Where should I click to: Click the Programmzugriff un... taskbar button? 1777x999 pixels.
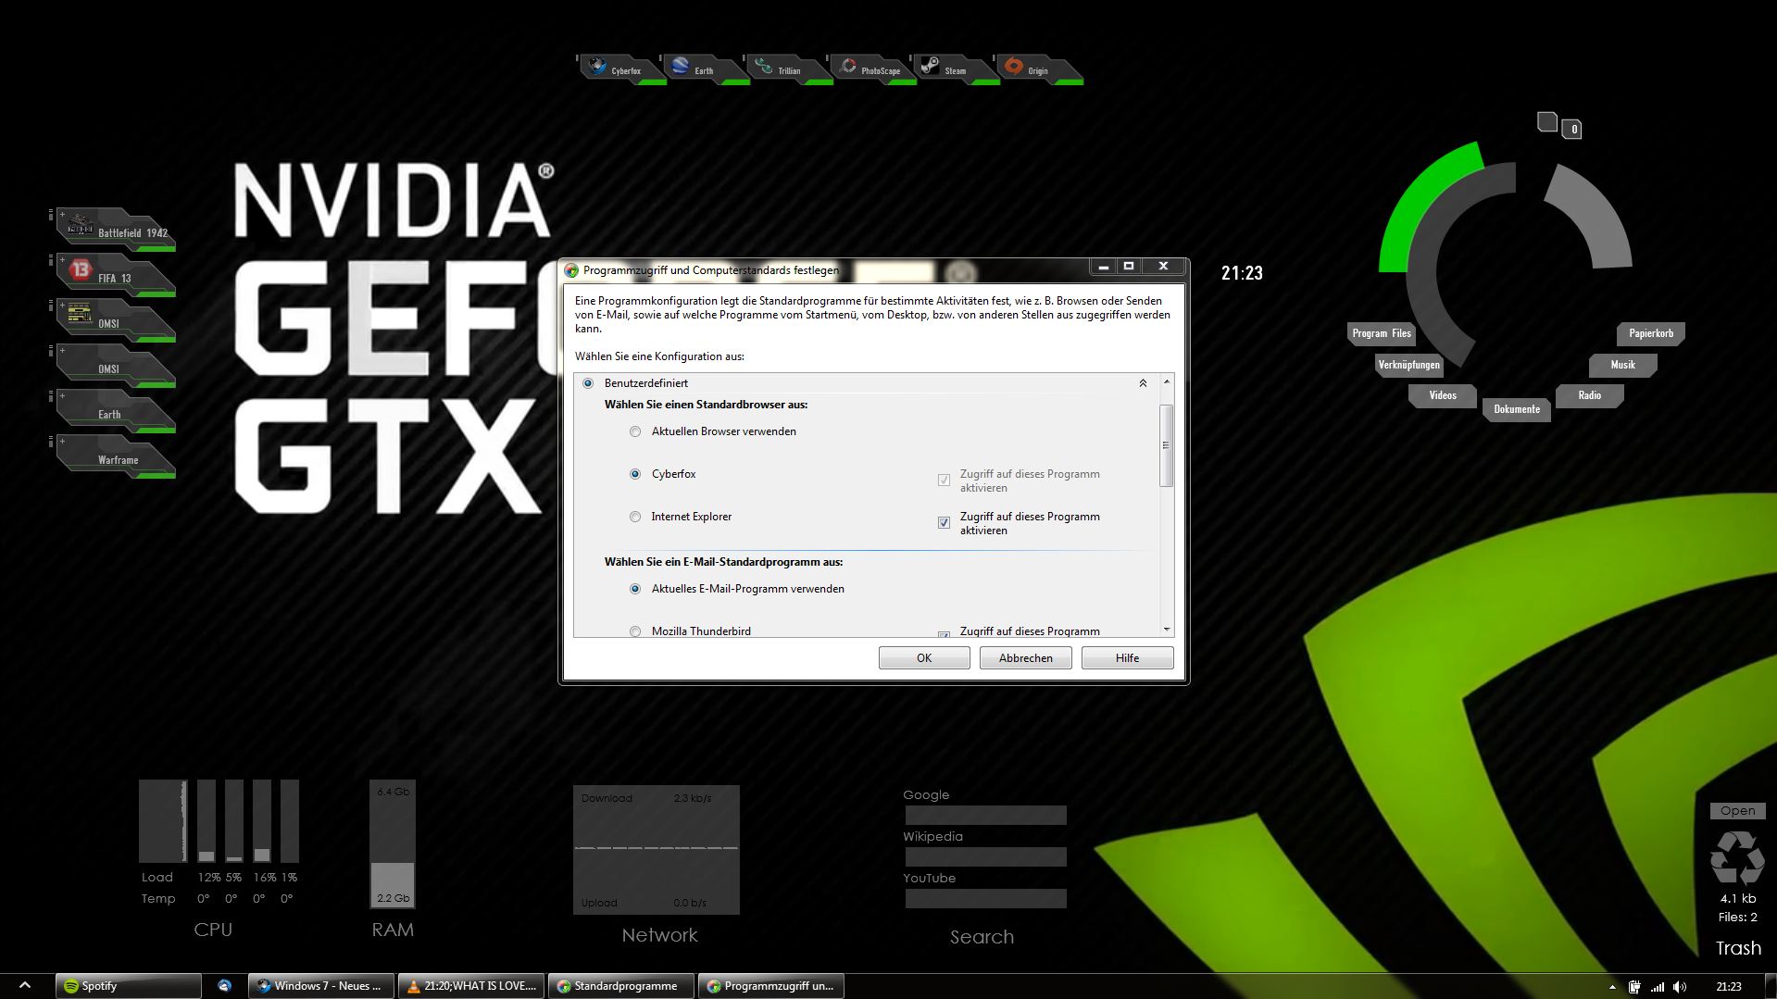[771, 986]
